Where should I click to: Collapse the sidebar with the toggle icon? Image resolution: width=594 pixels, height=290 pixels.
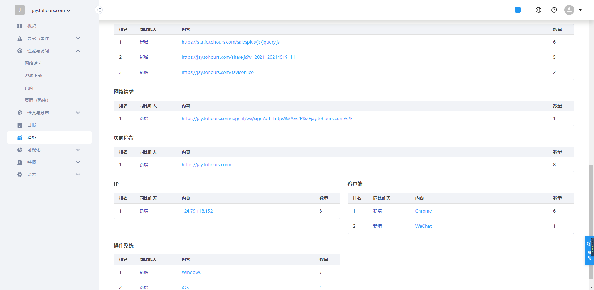pos(98,10)
